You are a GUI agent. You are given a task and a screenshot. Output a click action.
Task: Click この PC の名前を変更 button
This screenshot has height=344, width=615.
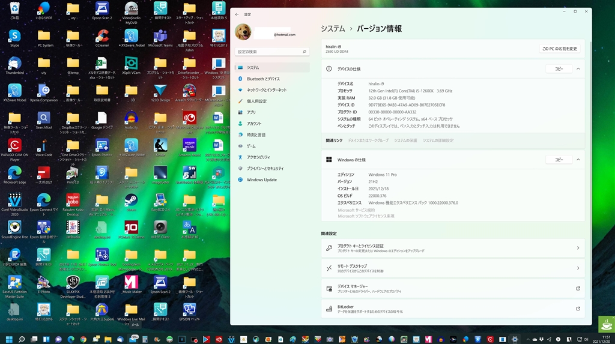[x=560, y=49]
